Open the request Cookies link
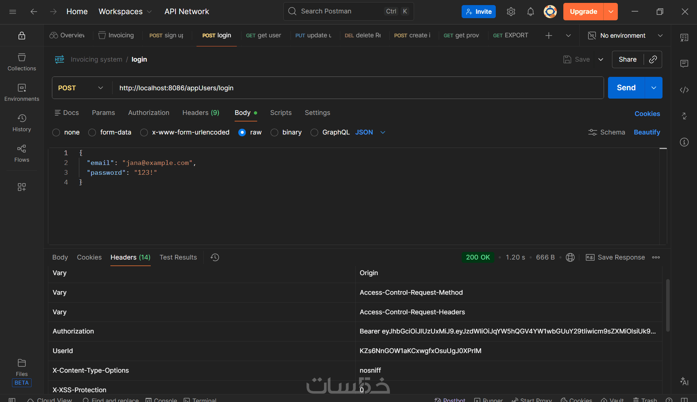The height and width of the screenshot is (402, 697). pyautogui.click(x=647, y=114)
